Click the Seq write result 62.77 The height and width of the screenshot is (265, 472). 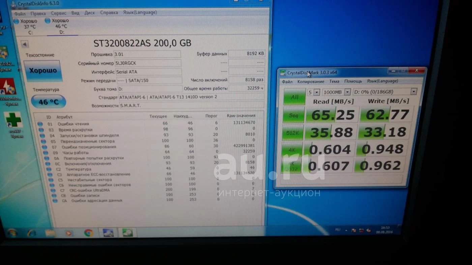386,114
